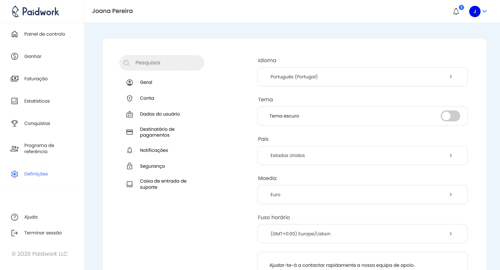Click the Definições gear icon
500x270 pixels.
click(x=15, y=174)
